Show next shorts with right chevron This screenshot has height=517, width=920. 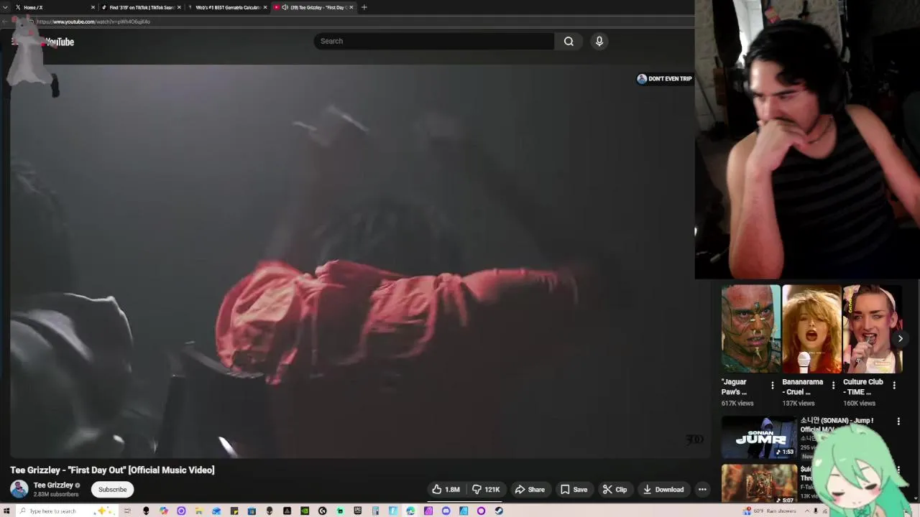900,338
